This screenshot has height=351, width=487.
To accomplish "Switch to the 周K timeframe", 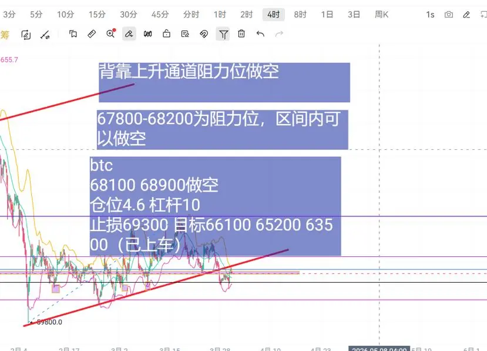I will coord(381,14).
